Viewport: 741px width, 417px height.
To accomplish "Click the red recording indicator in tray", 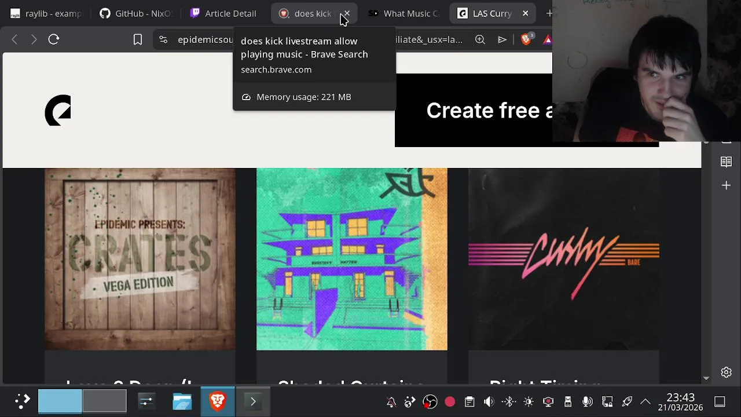I will tap(450, 401).
